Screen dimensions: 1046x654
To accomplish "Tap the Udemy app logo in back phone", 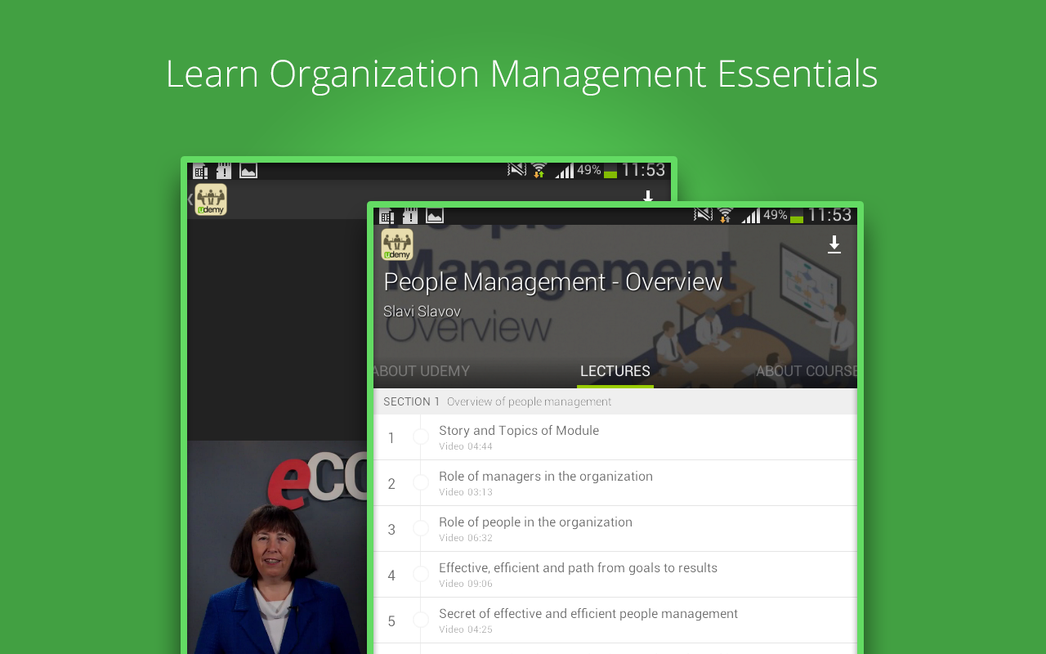I will pos(211,199).
